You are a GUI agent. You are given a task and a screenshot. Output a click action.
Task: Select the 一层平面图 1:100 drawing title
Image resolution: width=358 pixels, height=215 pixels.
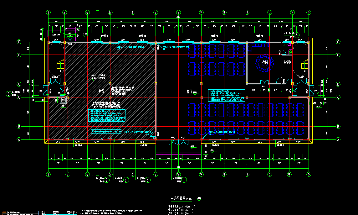click(x=182, y=199)
